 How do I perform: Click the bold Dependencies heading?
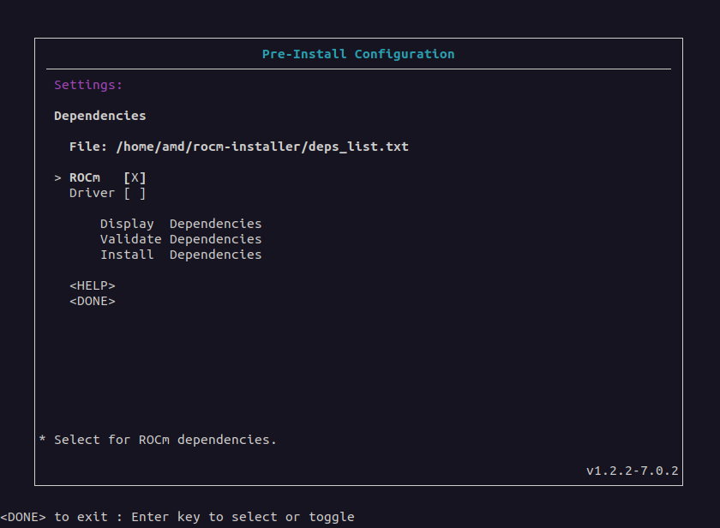tap(99, 116)
